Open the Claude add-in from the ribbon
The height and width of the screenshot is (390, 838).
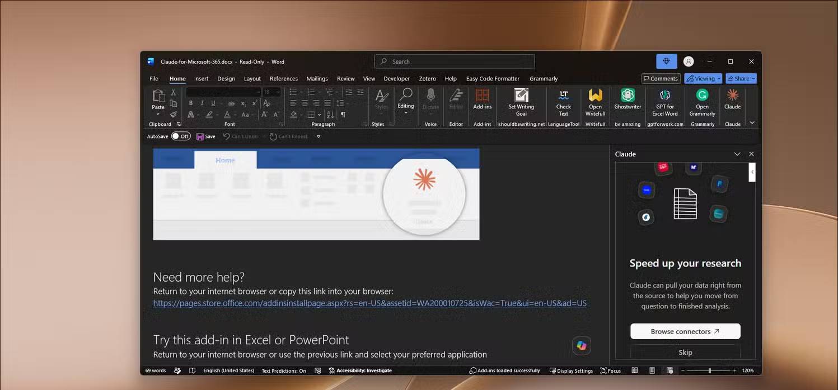pyautogui.click(x=732, y=99)
